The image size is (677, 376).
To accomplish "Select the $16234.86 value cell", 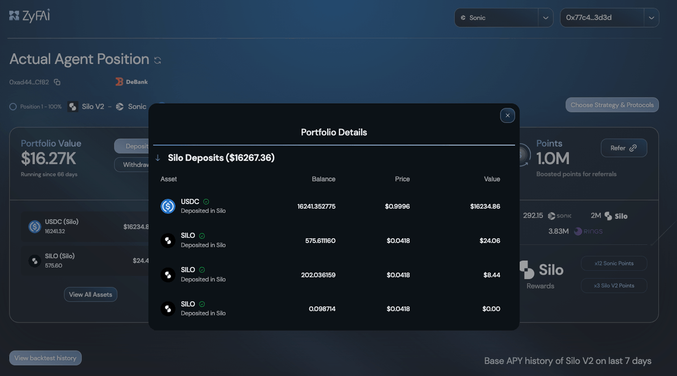I will (x=485, y=206).
